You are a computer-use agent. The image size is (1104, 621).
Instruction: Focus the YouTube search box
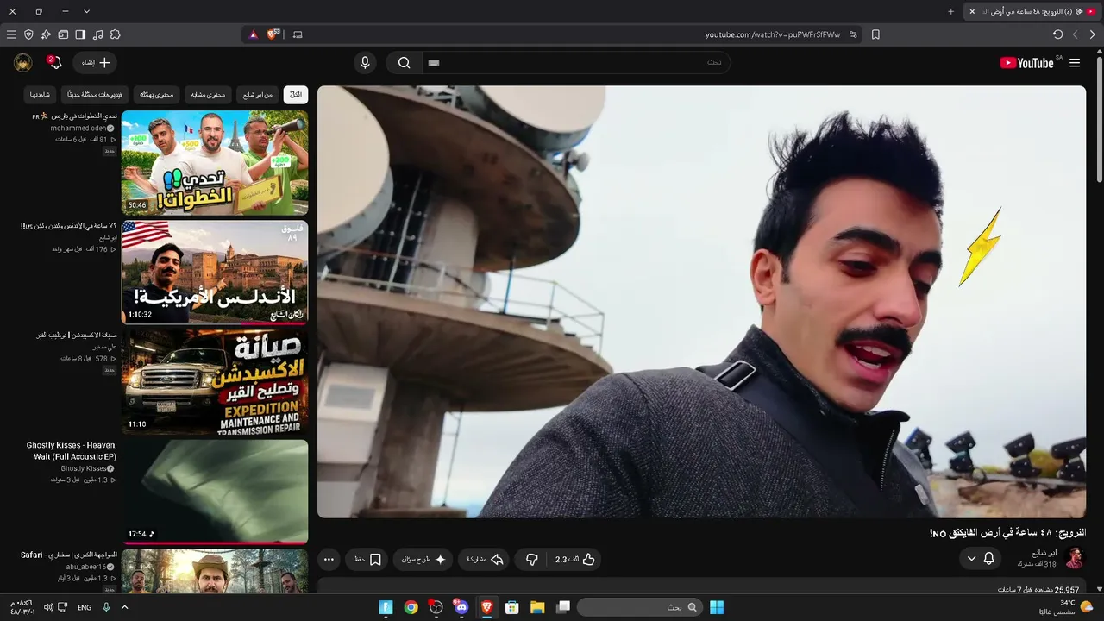[x=575, y=63]
